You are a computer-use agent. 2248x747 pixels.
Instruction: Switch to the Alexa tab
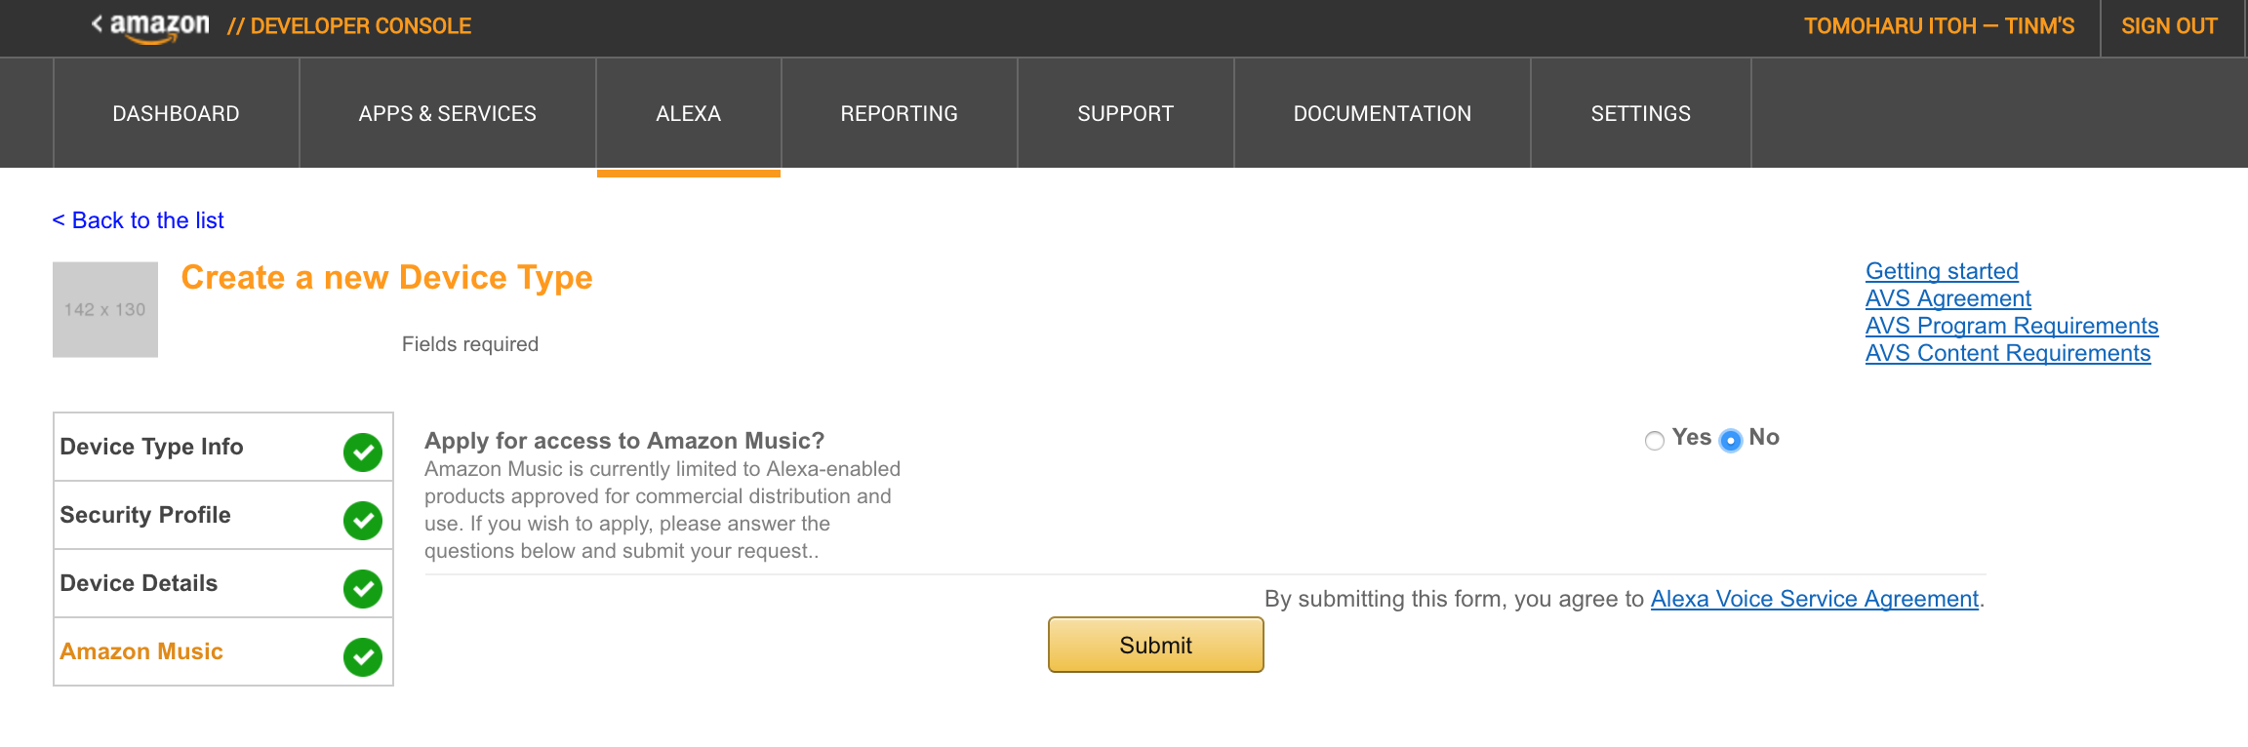689,113
